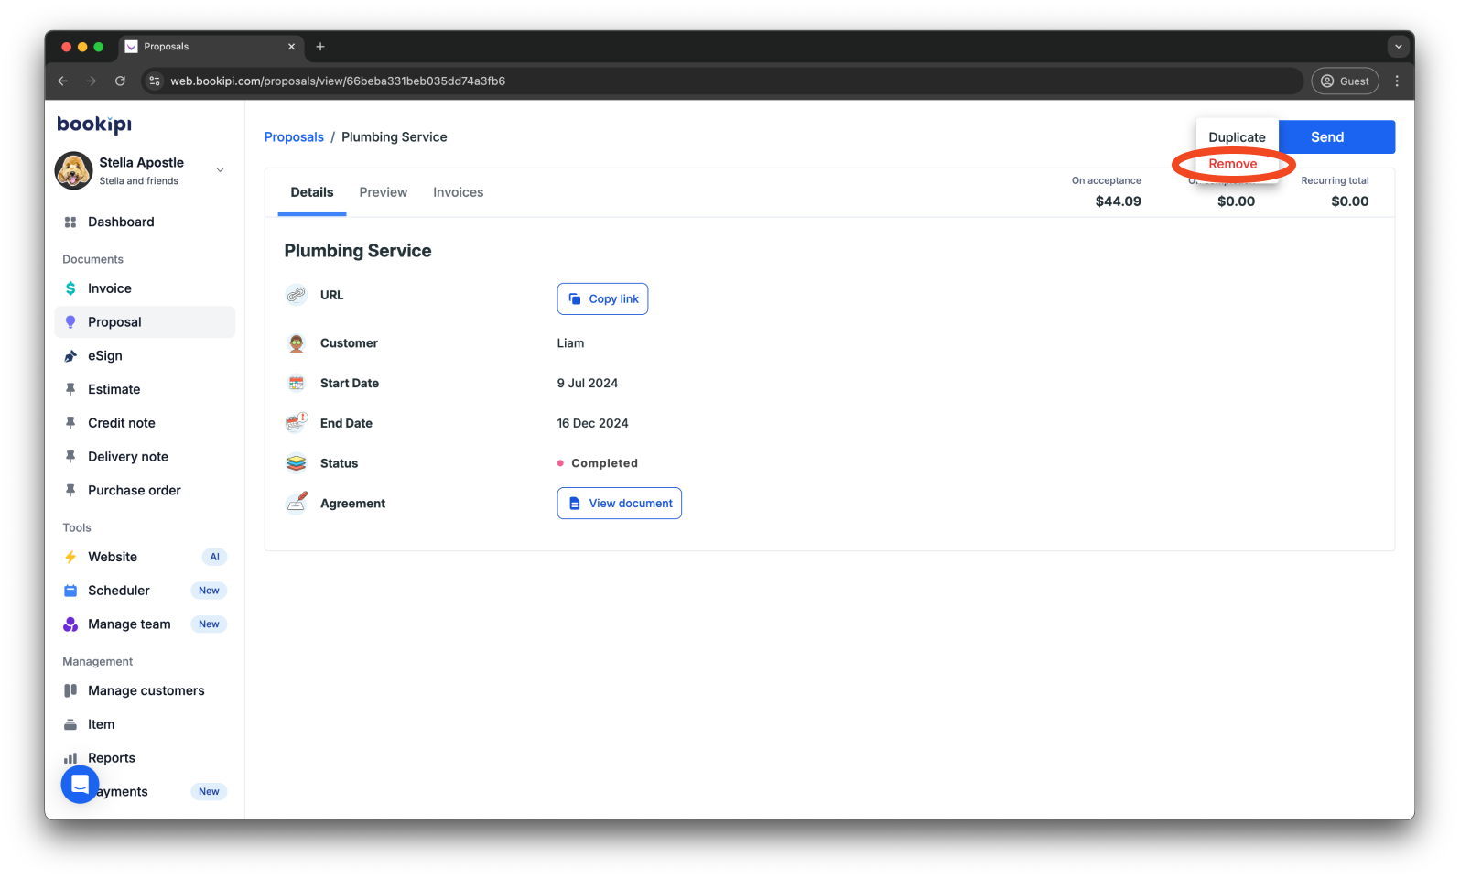This screenshot has width=1460, height=879.
Task: Click the View document button
Action: tap(619, 504)
